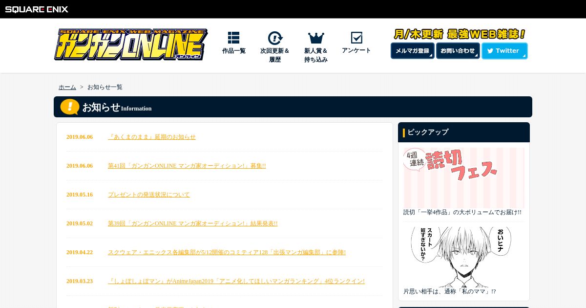The image size is (586, 308).
Task: Open しょぼしょぼマン AnimeJapan2019 ranking link
Action: pos(236,281)
